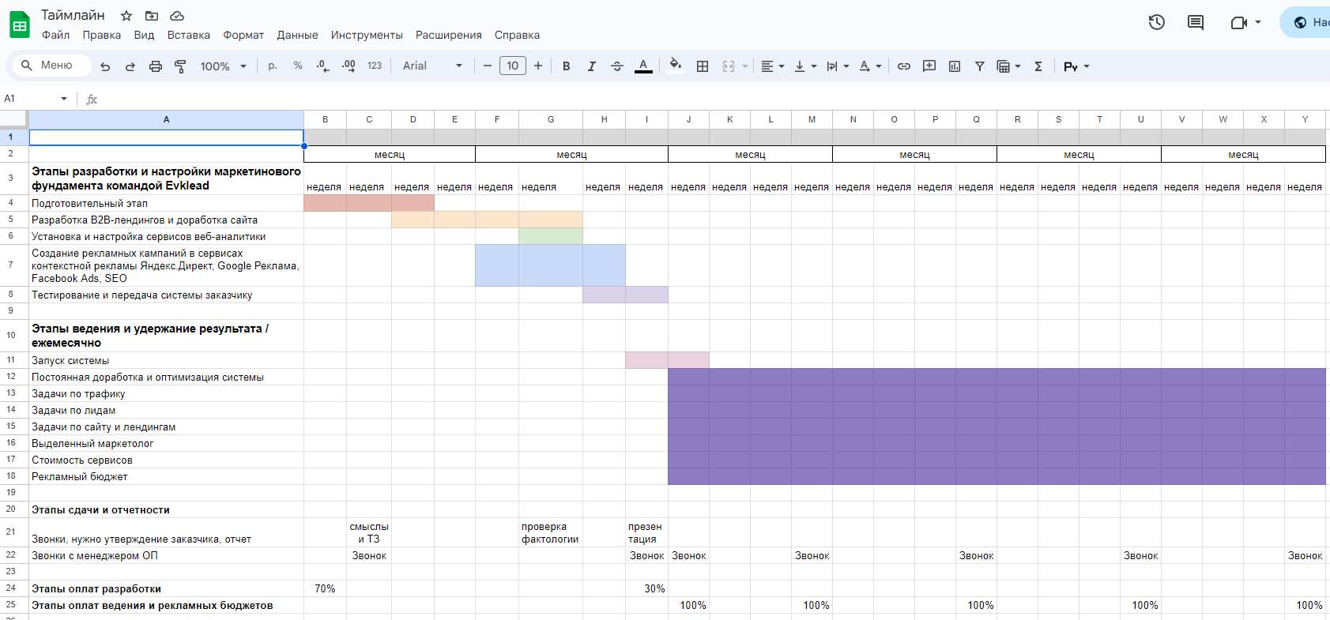
Task: Star the Таймлайн document
Action: pyautogui.click(x=126, y=16)
